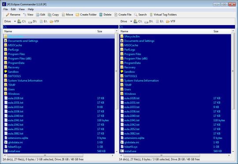Open the Search tool
Image resolution: width=238 pixels, height=164 pixels.
pos(141,15)
